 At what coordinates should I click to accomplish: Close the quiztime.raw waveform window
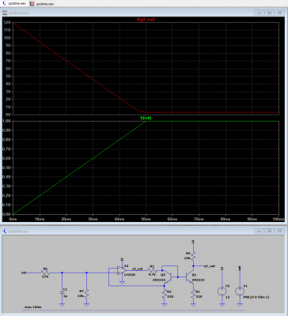279,13
